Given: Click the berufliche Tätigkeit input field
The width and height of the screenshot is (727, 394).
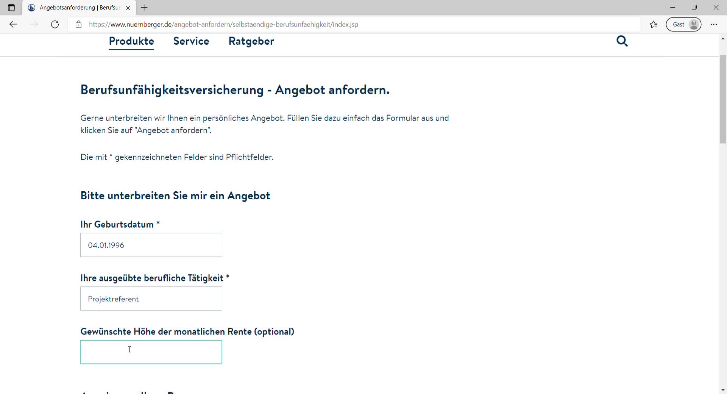Looking at the screenshot, I should [151, 299].
